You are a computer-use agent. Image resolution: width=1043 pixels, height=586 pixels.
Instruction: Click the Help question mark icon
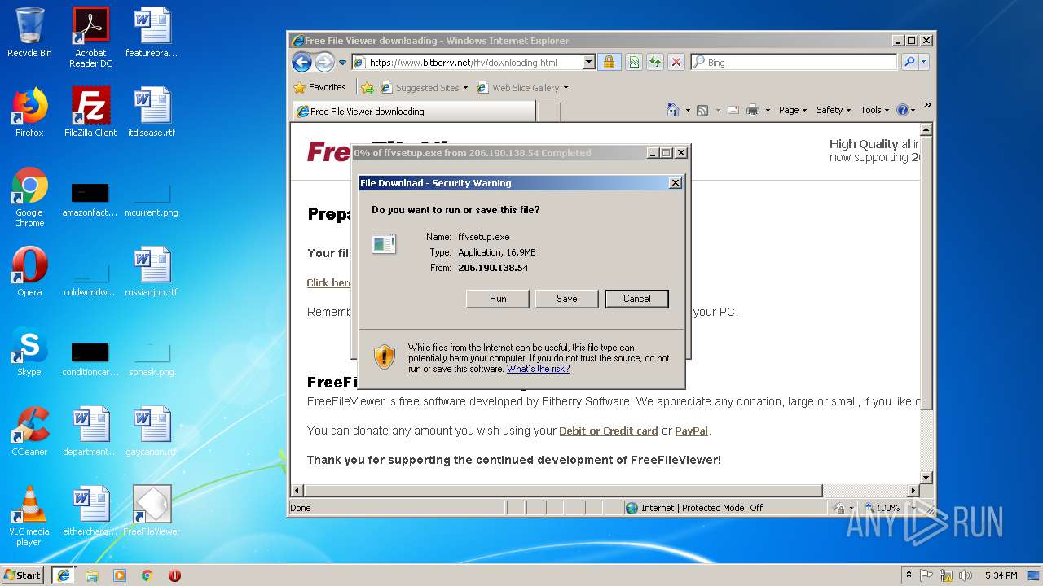902,110
